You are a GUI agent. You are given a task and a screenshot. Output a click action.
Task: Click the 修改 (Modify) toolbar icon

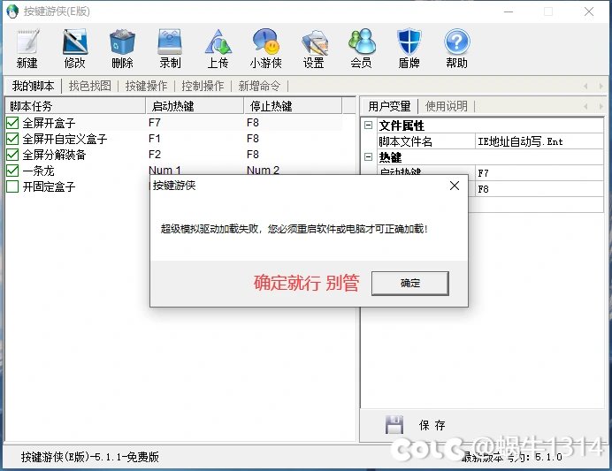tap(74, 42)
